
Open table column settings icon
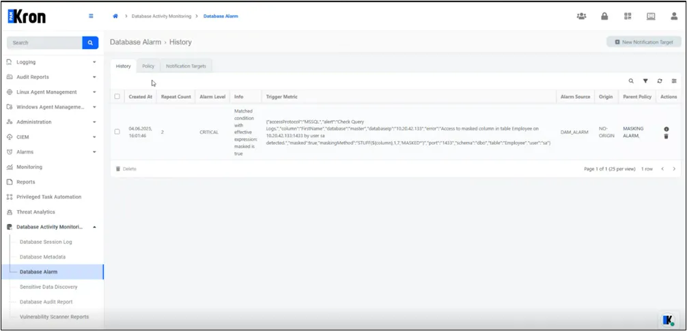(674, 81)
